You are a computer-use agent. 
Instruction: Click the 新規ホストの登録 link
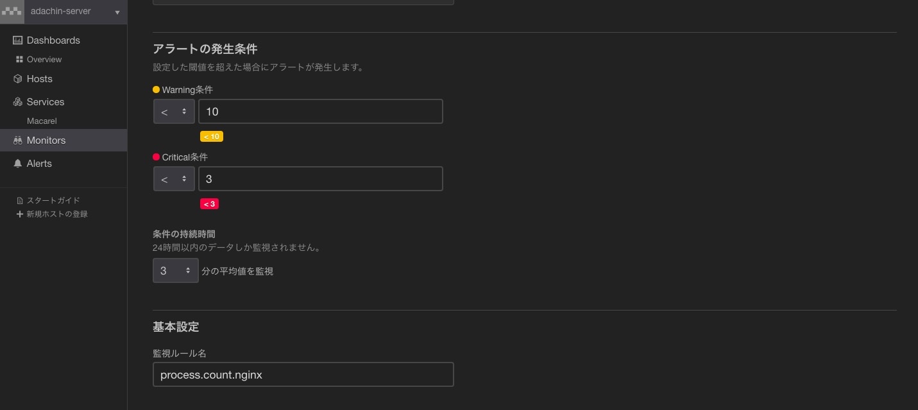(x=57, y=214)
